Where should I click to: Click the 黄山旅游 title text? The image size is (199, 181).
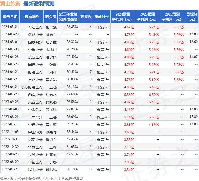tap(10, 4)
